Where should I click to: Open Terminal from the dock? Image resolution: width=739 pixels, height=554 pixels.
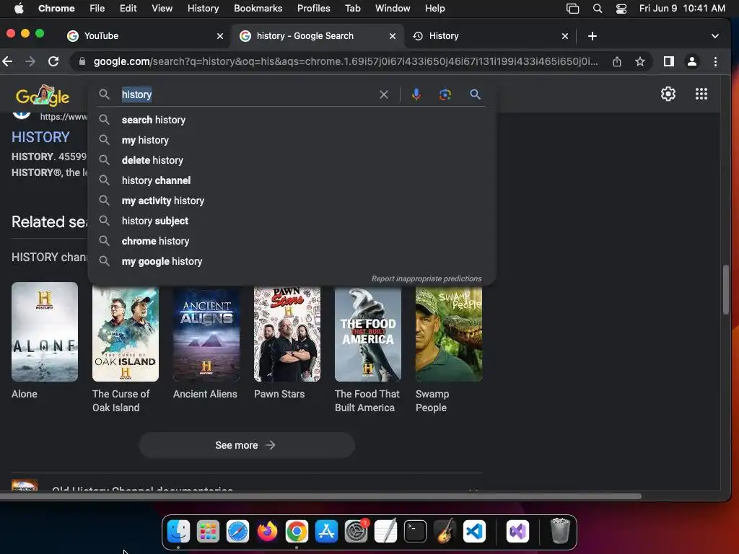click(415, 532)
